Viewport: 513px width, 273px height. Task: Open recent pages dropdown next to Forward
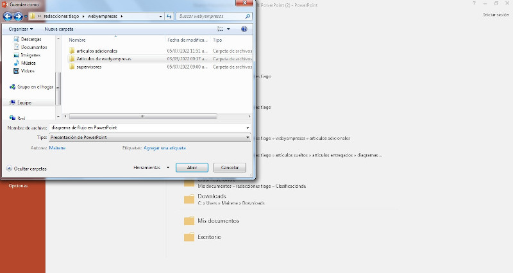point(26,17)
